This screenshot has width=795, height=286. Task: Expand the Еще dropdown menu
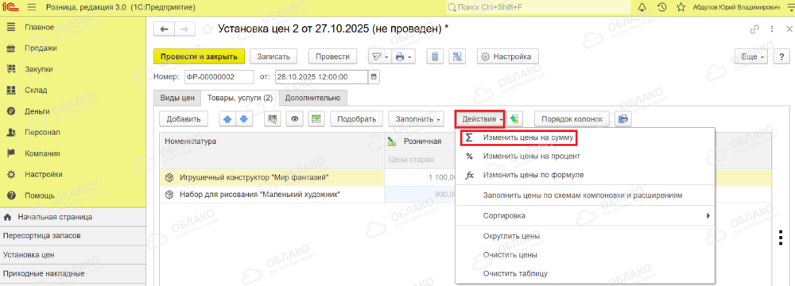click(x=752, y=56)
